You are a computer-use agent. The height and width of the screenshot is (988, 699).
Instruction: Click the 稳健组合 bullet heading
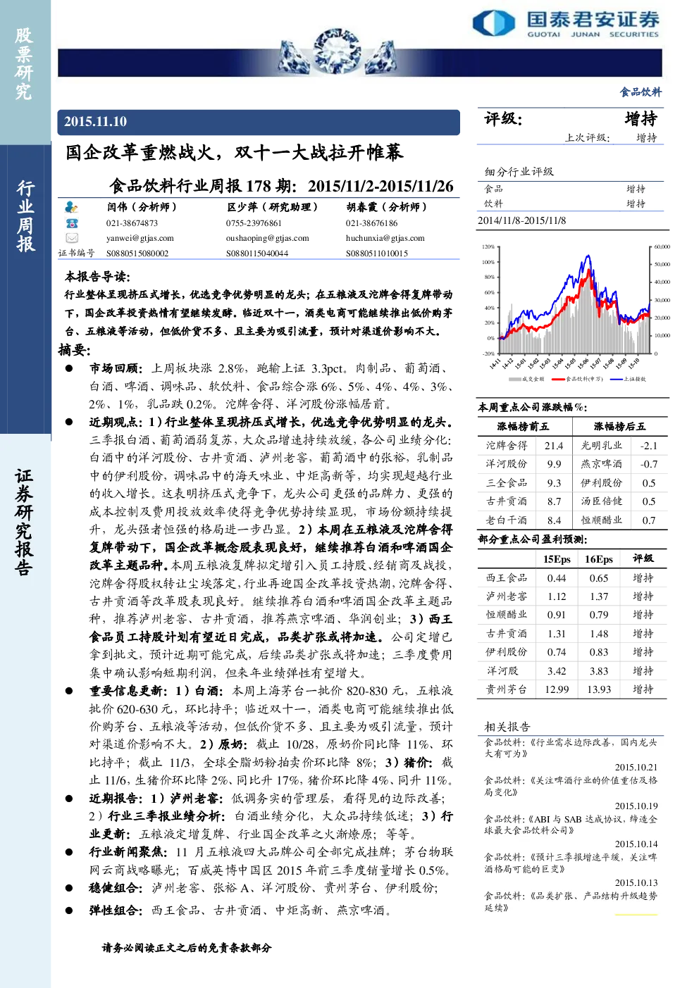116,888
